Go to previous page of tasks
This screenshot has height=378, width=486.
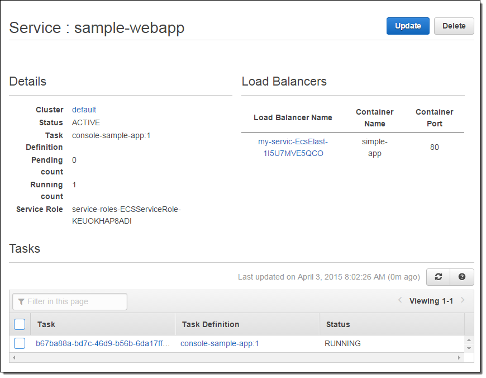400,301
